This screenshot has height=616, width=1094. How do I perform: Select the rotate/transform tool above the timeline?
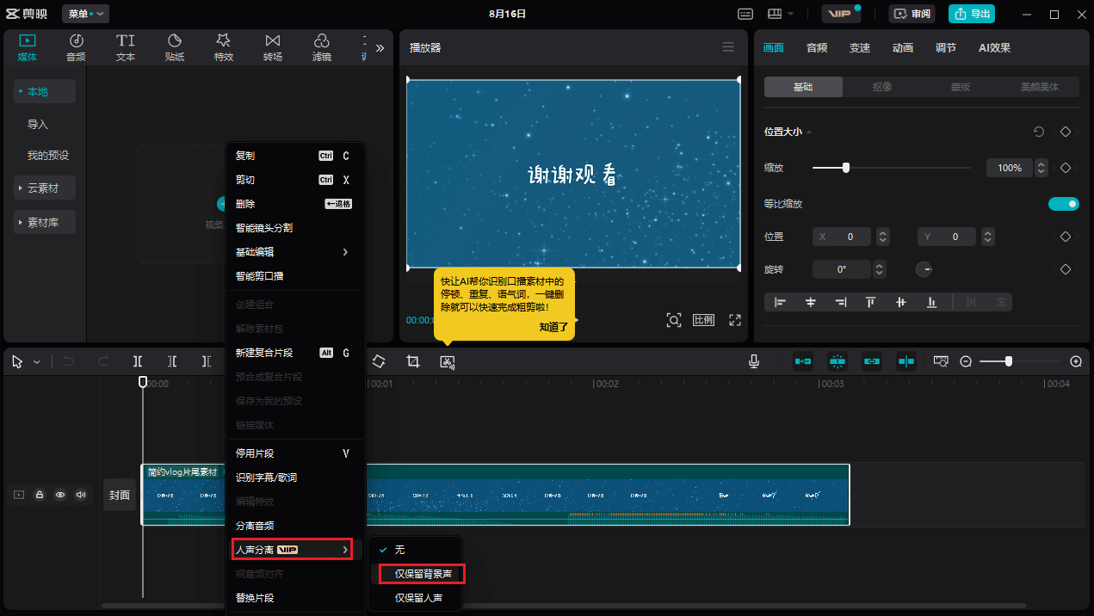pyautogui.click(x=379, y=361)
